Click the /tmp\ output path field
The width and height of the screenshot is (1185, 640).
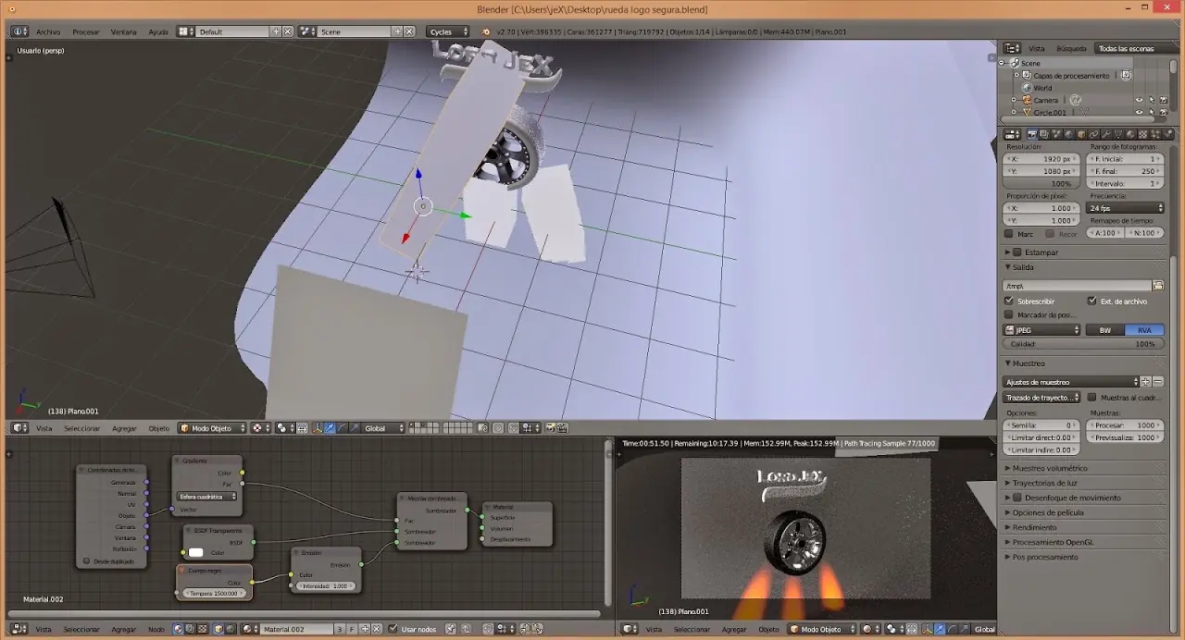pyautogui.click(x=1078, y=286)
